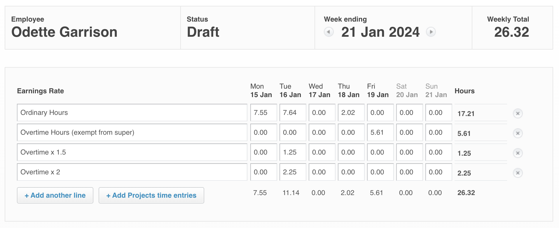559x228 pixels.
Task: Delete the Overtime x 2 line
Action: [518, 173]
